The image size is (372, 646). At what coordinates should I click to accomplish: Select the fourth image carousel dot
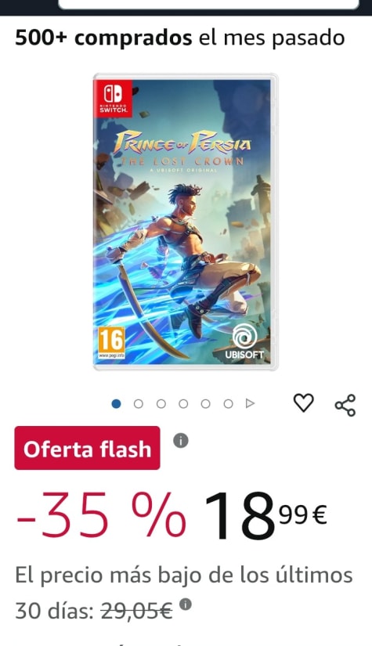(x=183, y=404)
